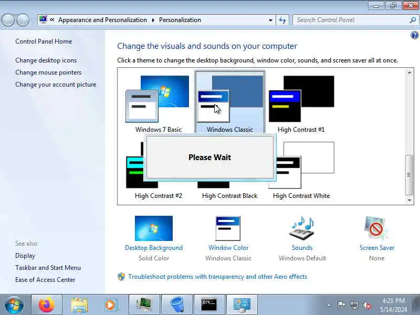Expand the double-chevron breadcrumb overflow
This screenshot has width=420, height=315.
point(52,20)
